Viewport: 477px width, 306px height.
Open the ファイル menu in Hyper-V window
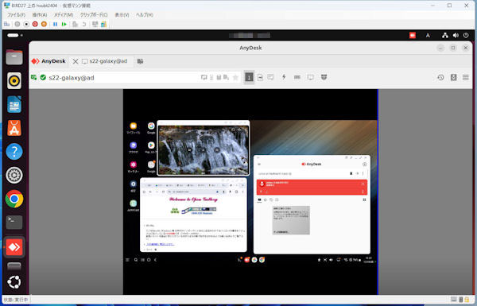(16, 15)
